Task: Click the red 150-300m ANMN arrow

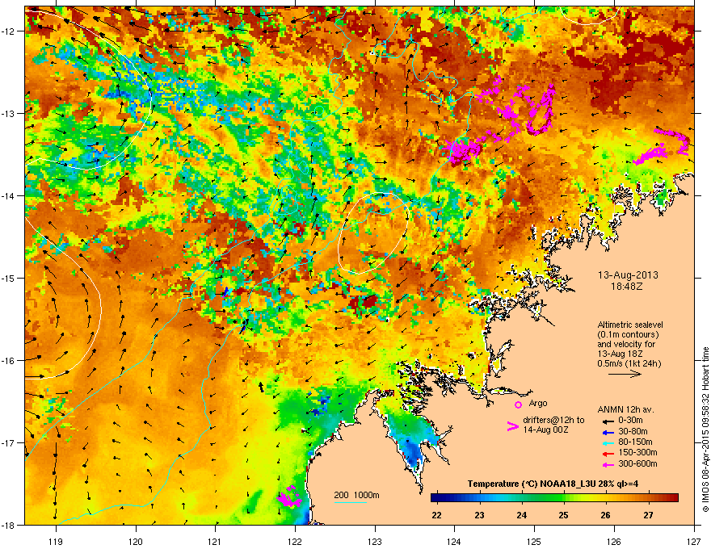Action: [x=607, y=454]
